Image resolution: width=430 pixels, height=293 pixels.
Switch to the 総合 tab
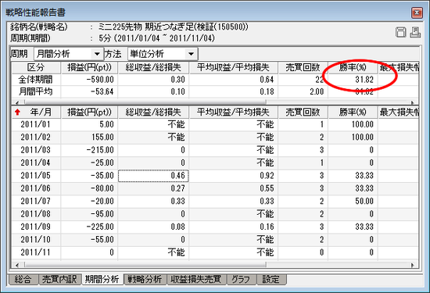click(x=23, y=279)
